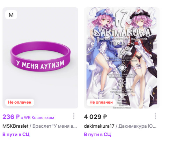Open the MSKBraslet brand link
This screenshot has height=150, width=169.
tap(15, 126)
